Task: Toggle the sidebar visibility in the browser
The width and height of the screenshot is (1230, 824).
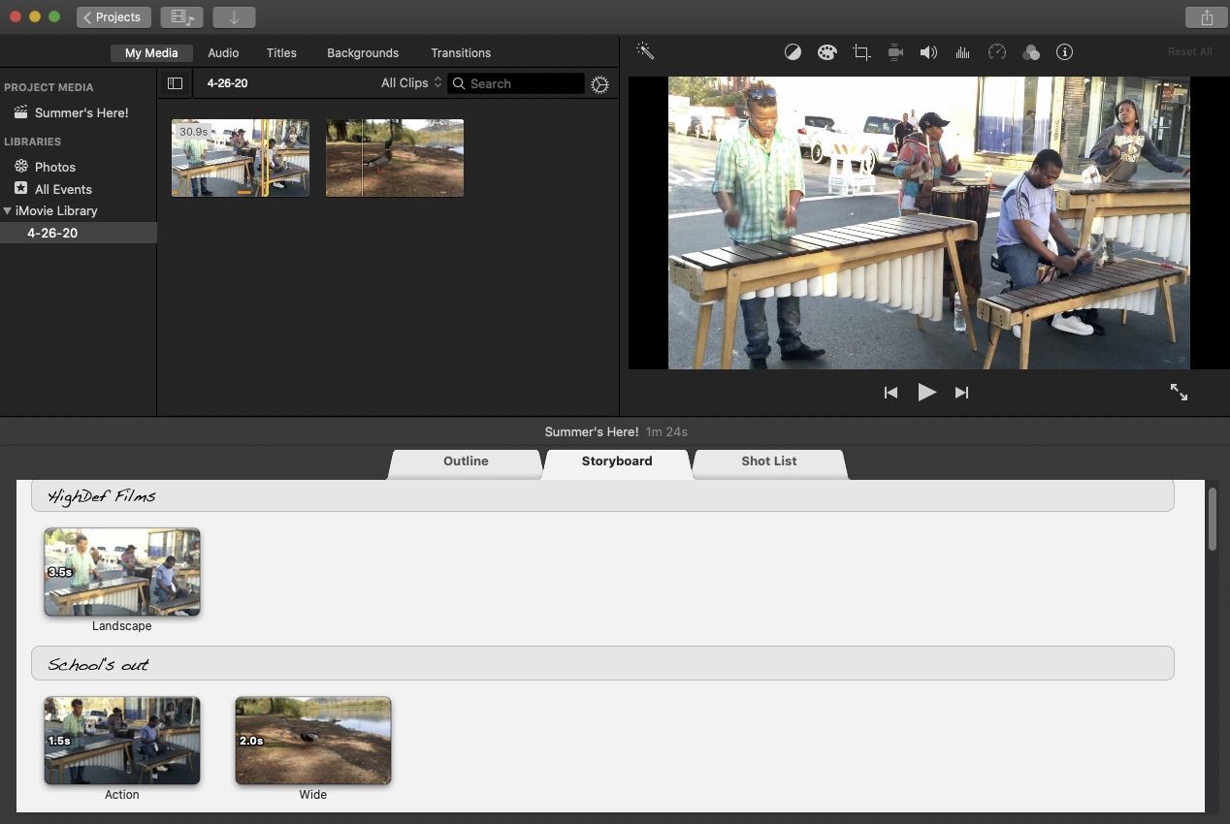Action: click(175, 83)
